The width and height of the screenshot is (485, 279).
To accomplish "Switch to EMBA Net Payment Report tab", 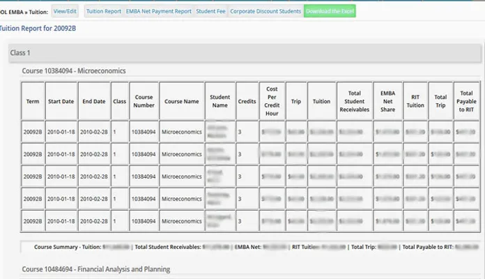I will pos(158,11).
